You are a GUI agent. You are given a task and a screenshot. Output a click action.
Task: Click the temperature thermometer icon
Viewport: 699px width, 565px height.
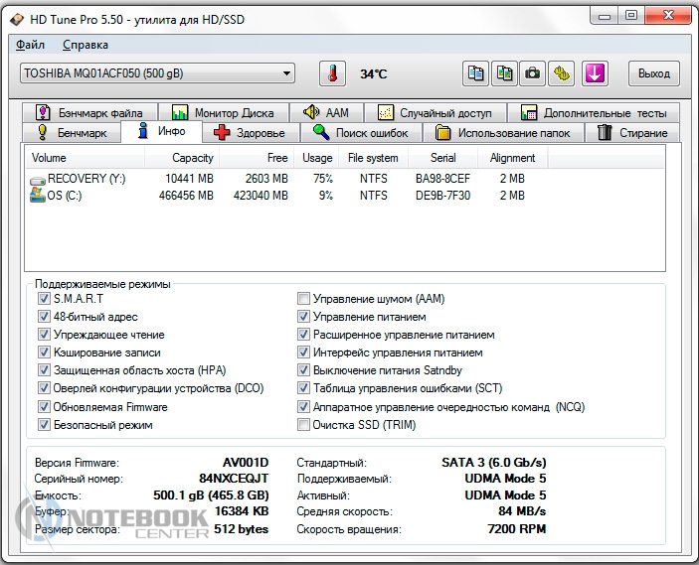click(x=331, y=73)
